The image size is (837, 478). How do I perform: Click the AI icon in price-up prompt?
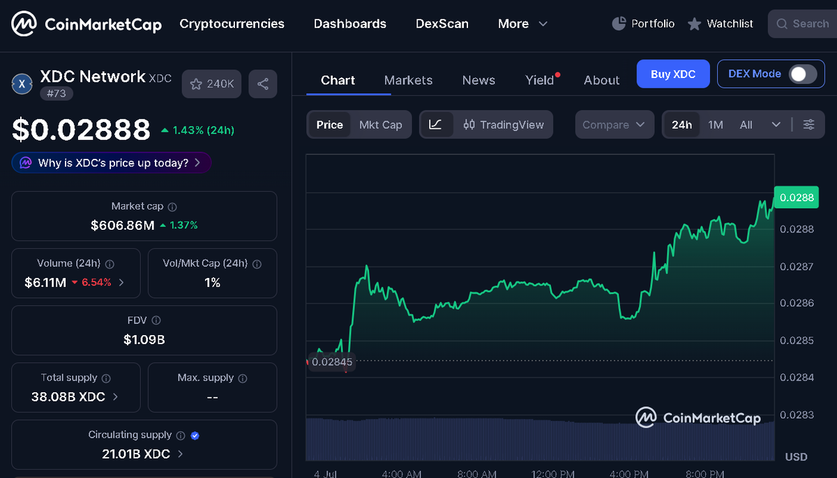(26, 163)
